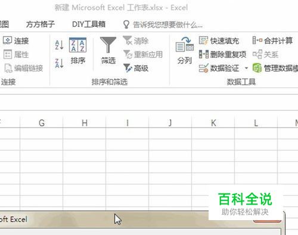298x235 pixels.
Task: Open Relationships (关系)
Action: click(x=265, y=54)
